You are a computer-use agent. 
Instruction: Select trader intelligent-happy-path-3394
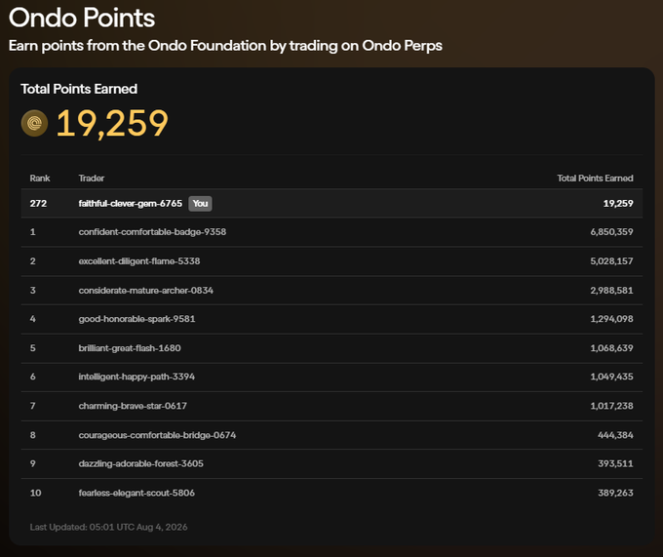coord(136,377)
